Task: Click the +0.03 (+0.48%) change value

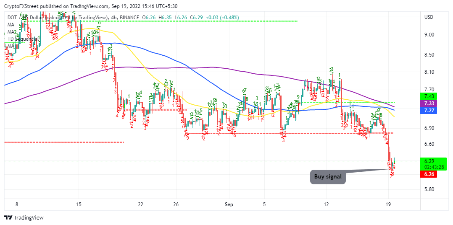Action: 222,18
